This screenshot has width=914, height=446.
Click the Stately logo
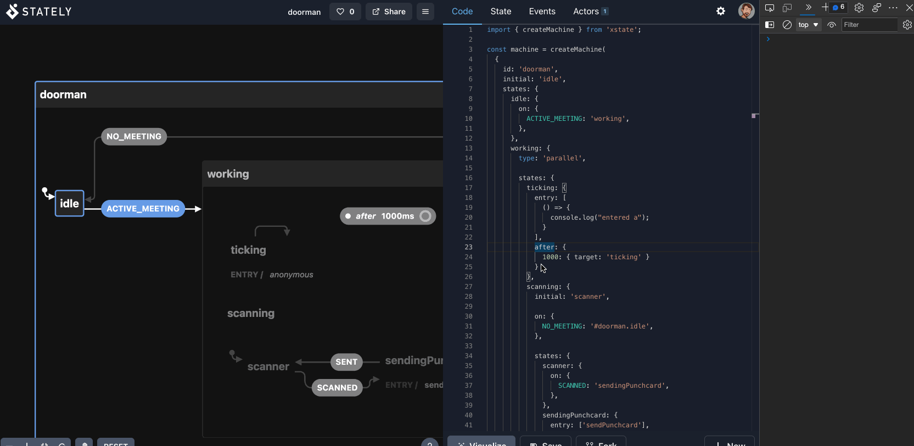[x=38, y=12]
